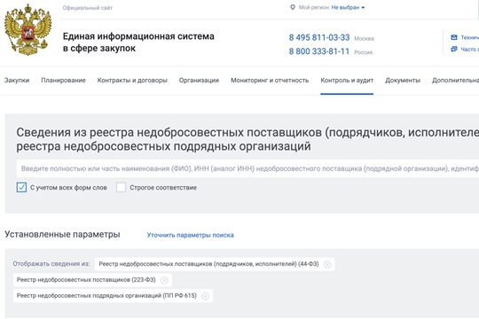The width and height of the screenshot is (479, 319).
Task: Click 'Единая информационная система' site title
Action: (138, 43)
